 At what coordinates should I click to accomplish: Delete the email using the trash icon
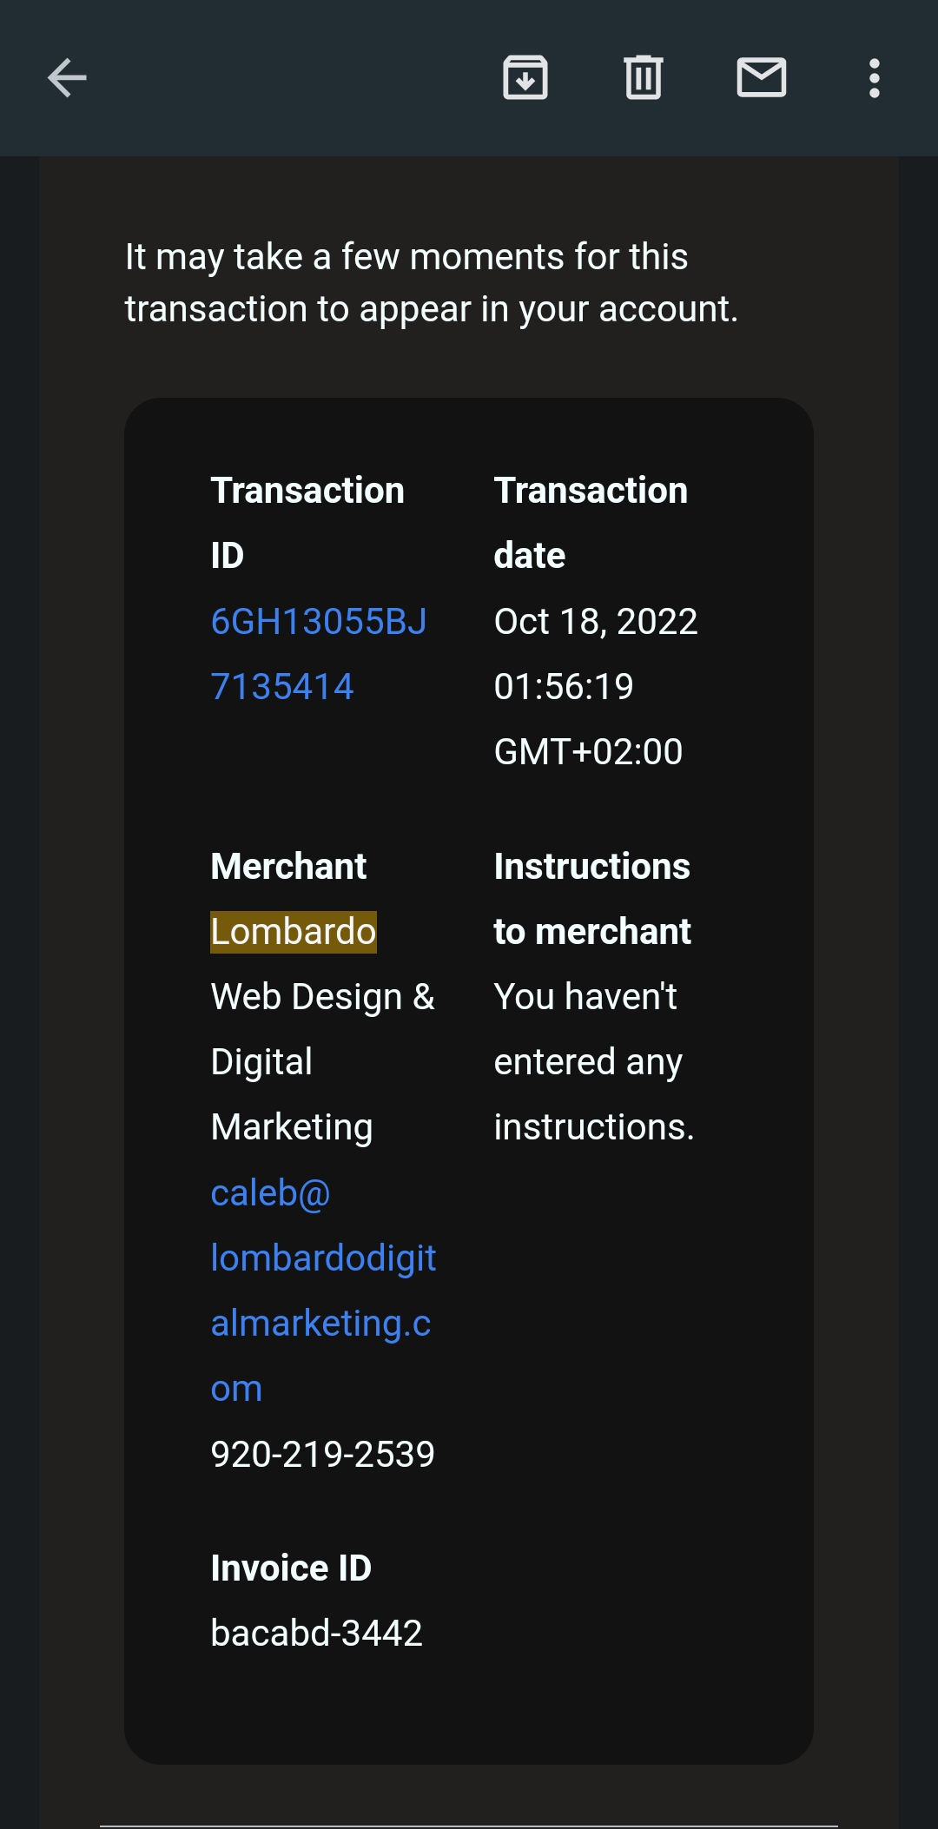644,78
